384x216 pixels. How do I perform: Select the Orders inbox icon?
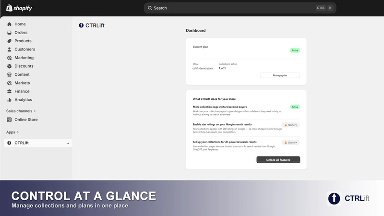point(9,33)
